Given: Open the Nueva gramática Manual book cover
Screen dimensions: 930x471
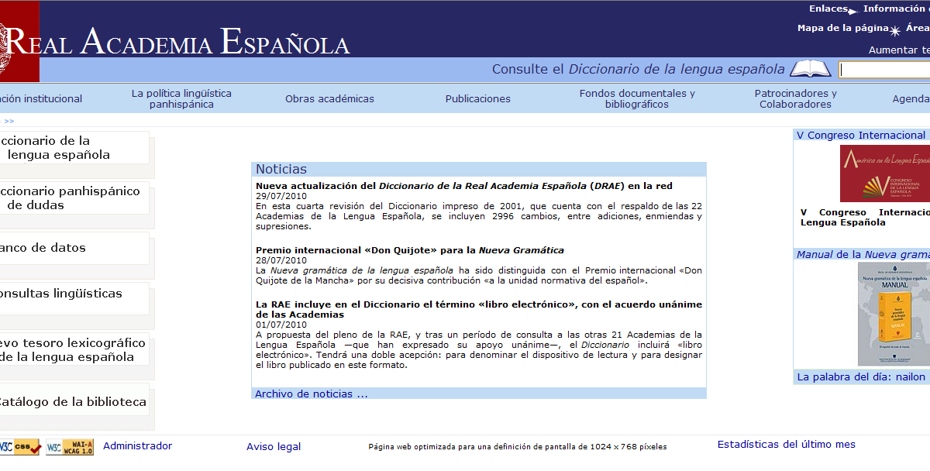Looking at the screenshot, I should pyautogui.click(x=894, y=314).
